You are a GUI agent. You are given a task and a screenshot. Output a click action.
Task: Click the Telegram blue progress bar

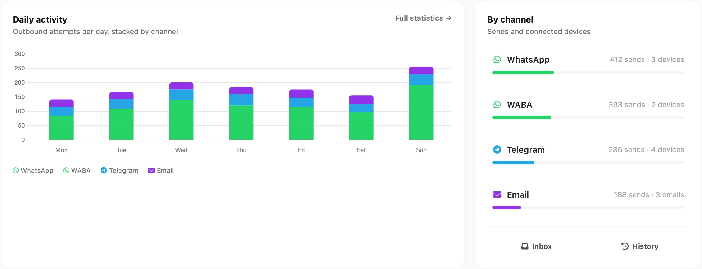tap(513, 162)
